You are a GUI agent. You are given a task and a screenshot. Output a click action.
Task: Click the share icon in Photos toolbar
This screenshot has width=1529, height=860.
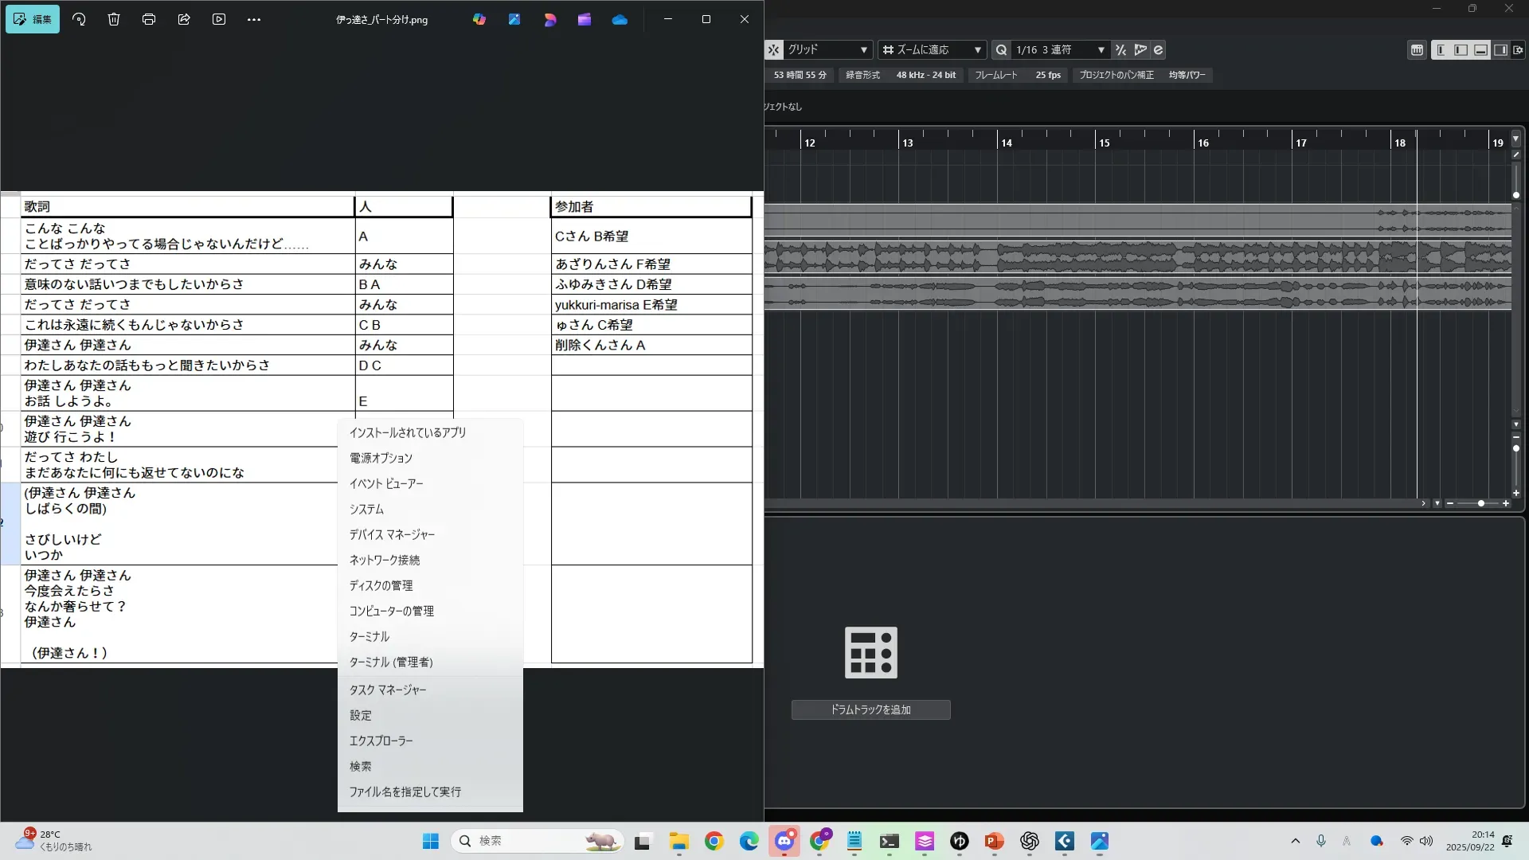[184, 19]
